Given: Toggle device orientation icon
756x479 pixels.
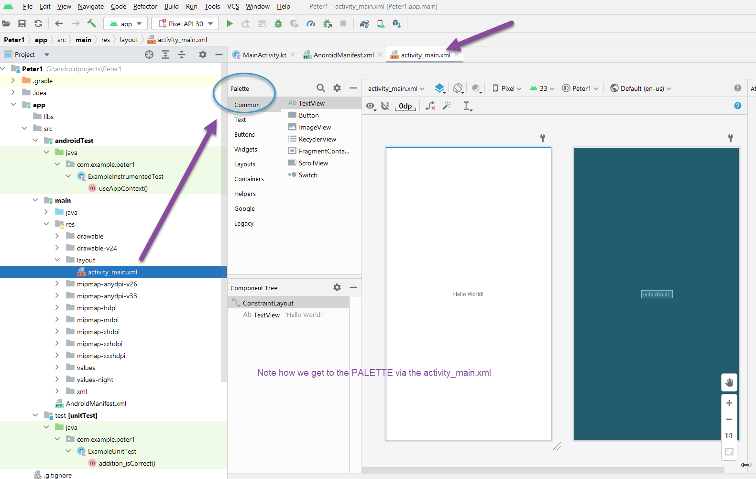Looking at the screenshot, I should point(458,88).
